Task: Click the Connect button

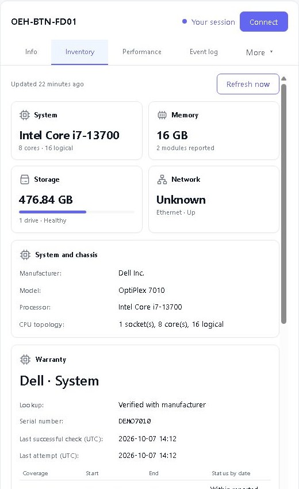Action: (264, 22)
